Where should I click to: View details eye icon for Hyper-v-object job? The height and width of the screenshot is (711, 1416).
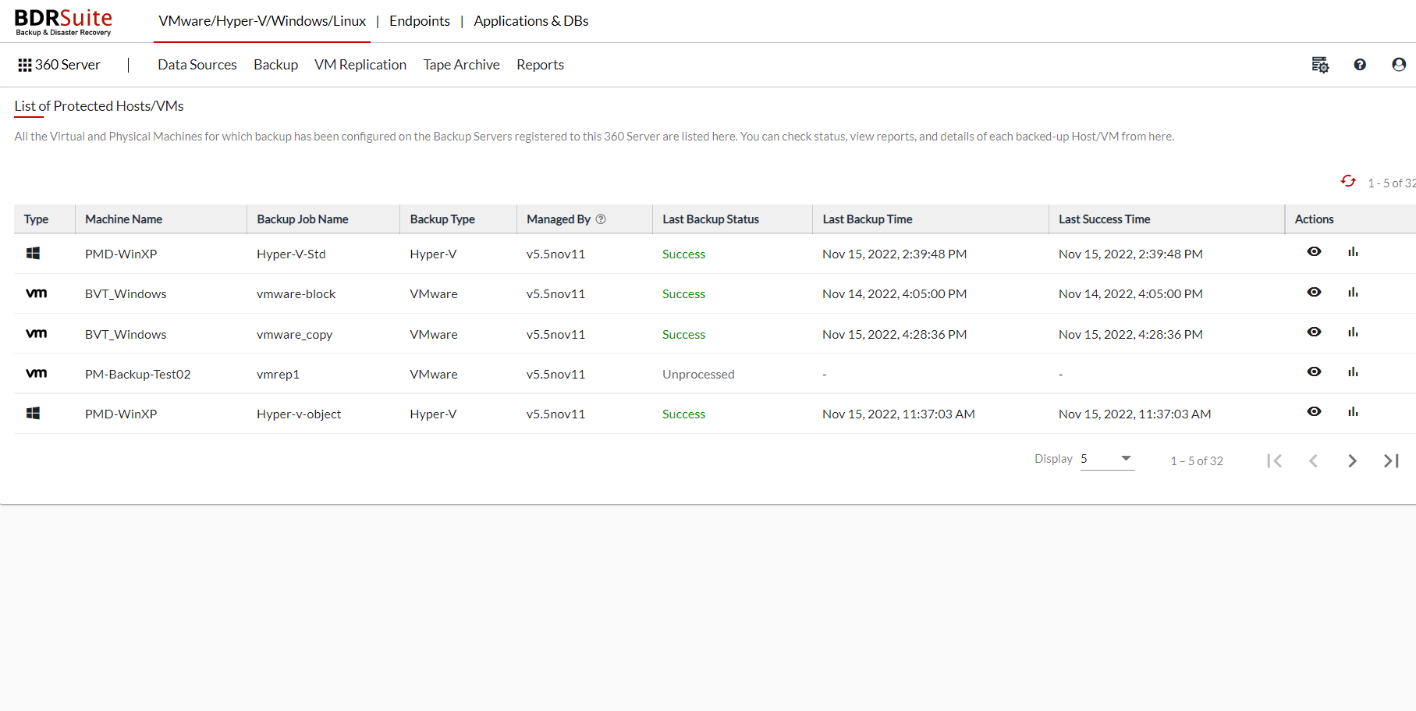[1314, 411]
